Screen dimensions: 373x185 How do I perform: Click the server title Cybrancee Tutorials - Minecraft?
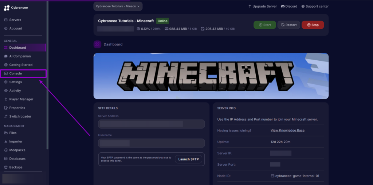click(126, 21)
